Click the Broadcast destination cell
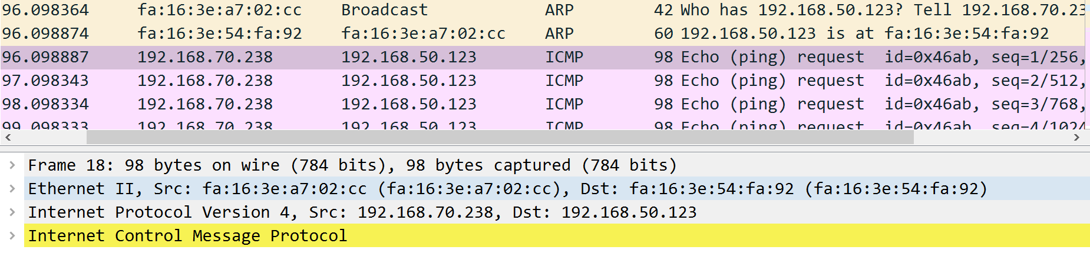The height and width of the screenshot is (253, 1090). point(384,11)
